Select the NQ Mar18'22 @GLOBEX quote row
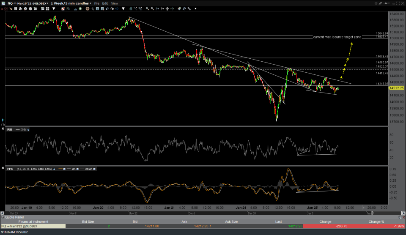 point(203,226)
